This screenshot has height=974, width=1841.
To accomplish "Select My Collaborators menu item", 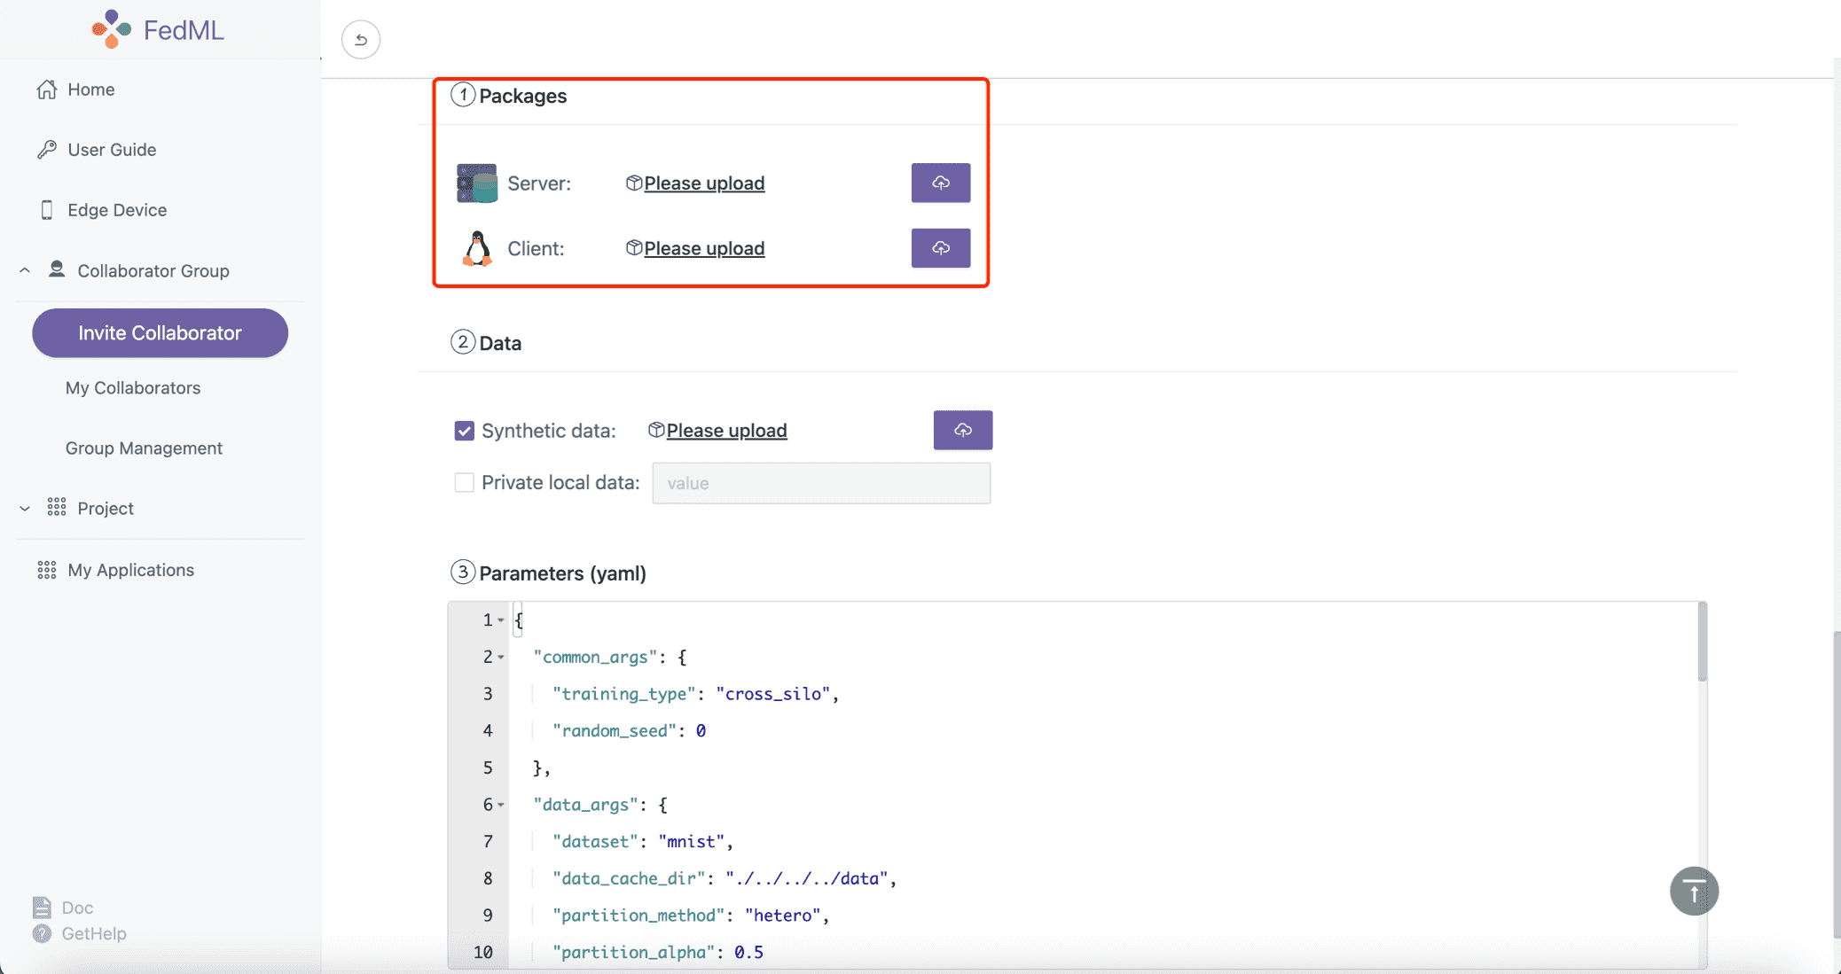I will tap(133, 387).
